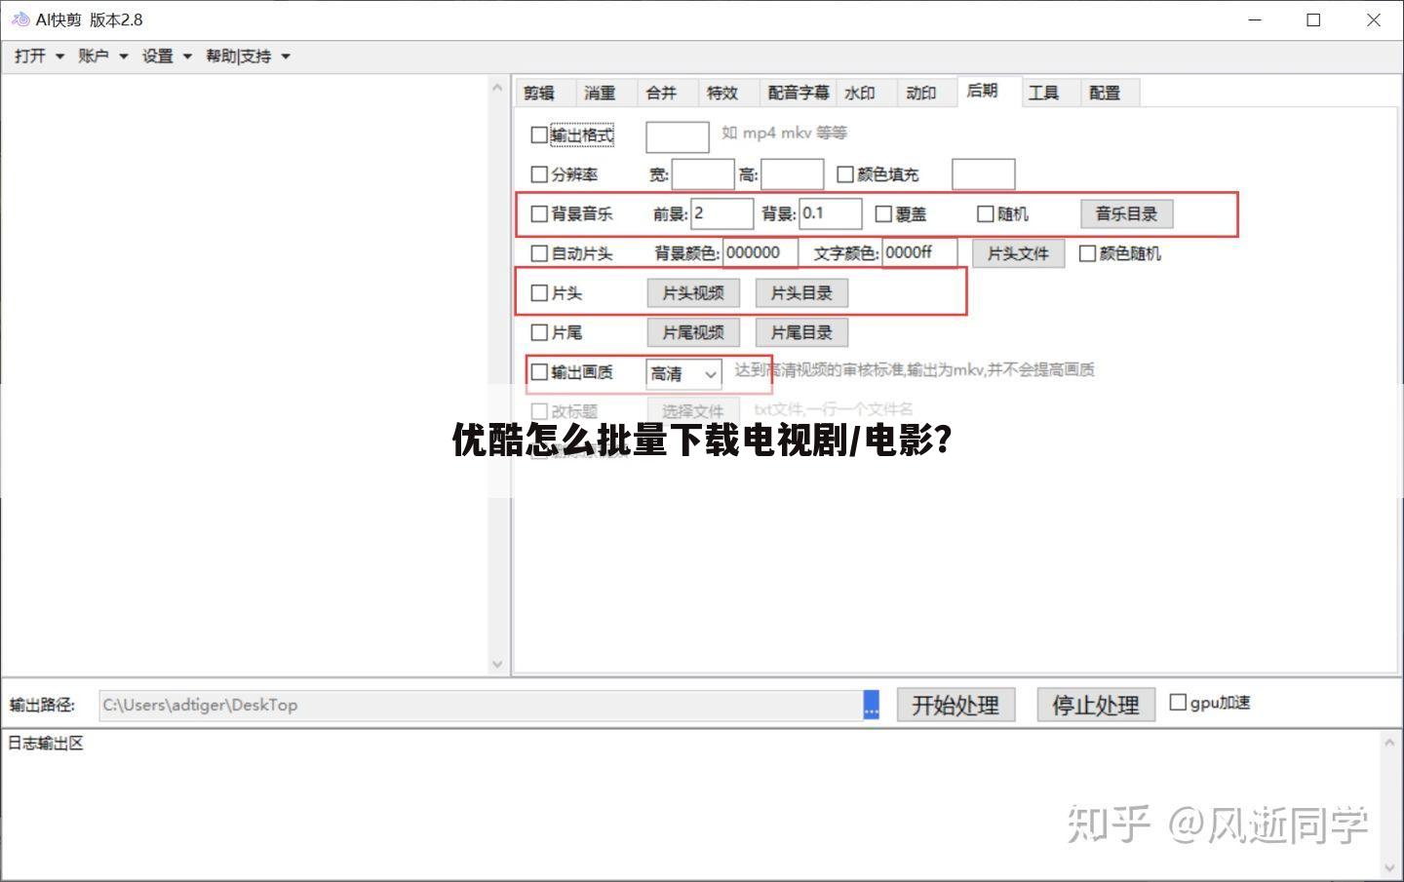The height and width of the screenshot is (882, 1404).
Task: Click the 片头视频 button
Action: coord(693,292)
